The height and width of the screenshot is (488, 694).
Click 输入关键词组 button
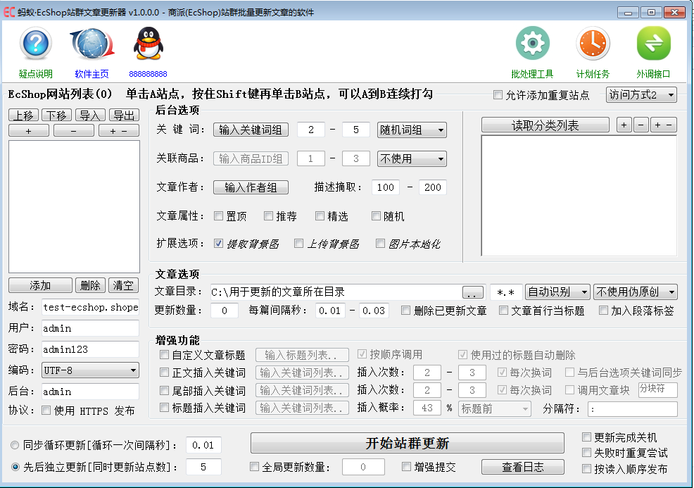[251, 130]
